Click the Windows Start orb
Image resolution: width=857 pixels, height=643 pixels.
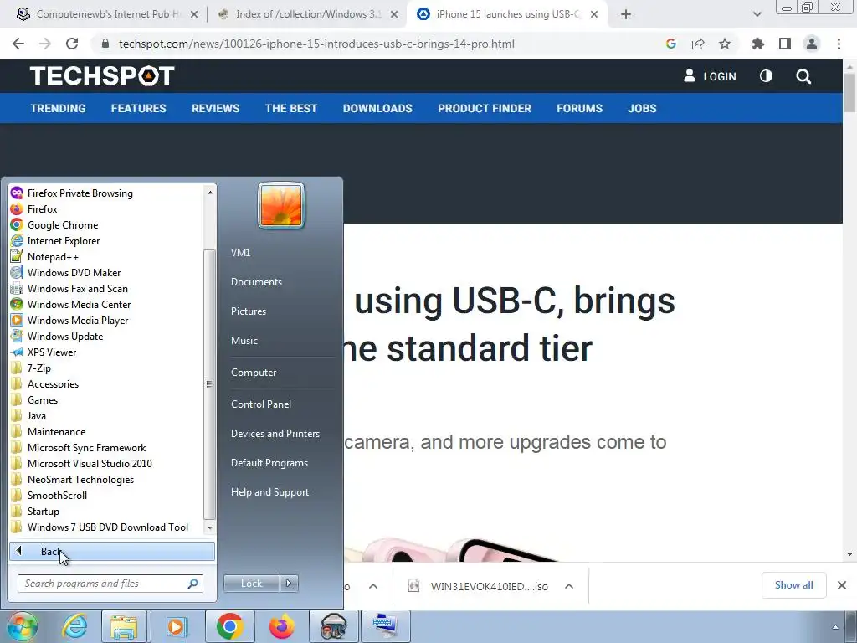pos(22,626)
